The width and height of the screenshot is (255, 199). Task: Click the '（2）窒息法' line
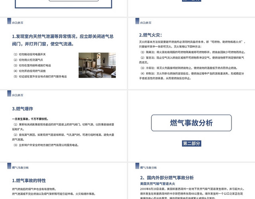coord(192,60)
